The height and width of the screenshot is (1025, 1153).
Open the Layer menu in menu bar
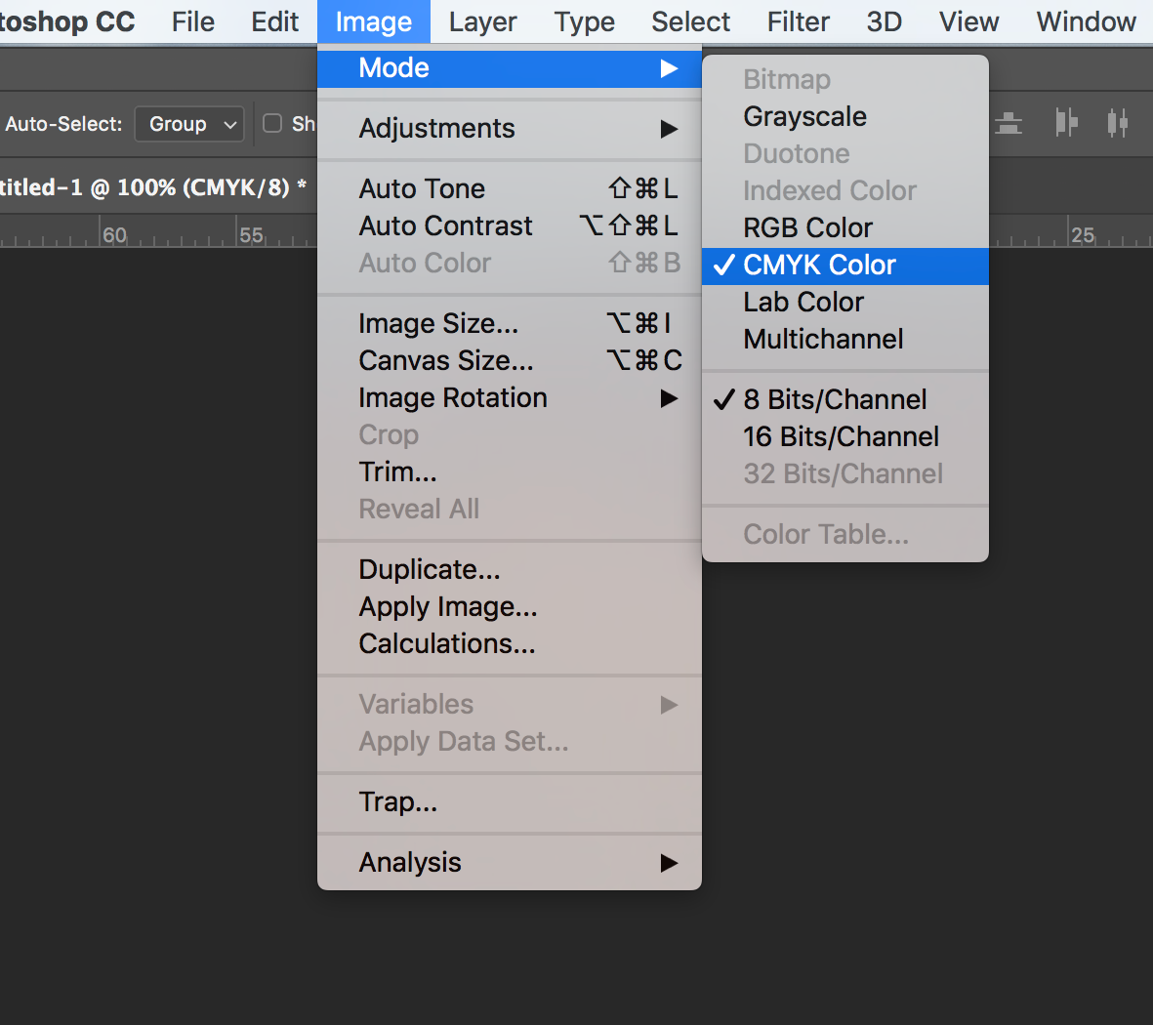(482, 21)
